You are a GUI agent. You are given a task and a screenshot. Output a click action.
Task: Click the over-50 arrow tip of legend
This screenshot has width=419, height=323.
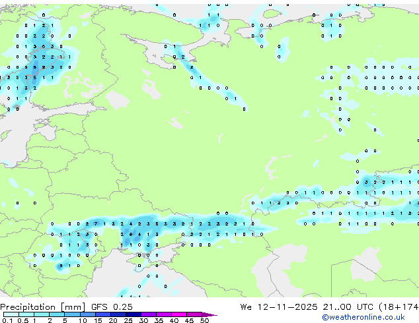tap(209, 315)
